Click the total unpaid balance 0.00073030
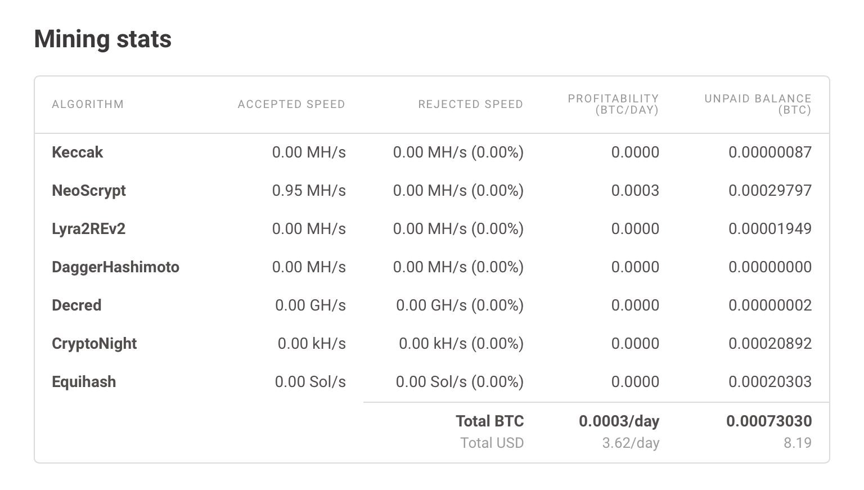 769,421
